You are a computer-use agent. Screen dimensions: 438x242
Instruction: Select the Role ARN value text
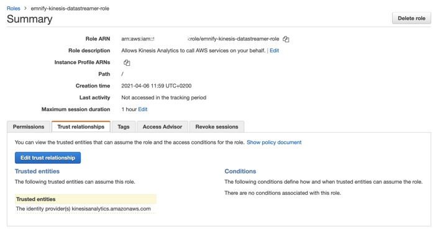coord(200,39)
